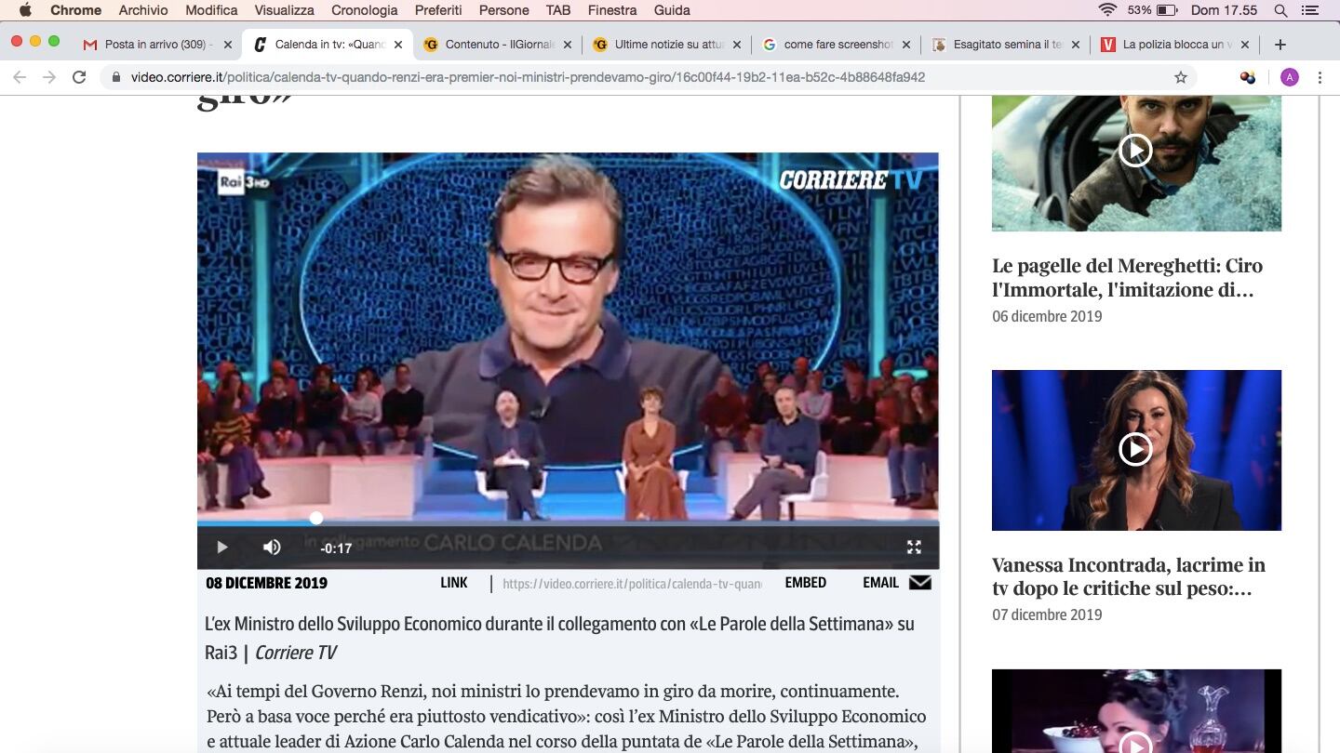The image size is (1340, 753).
Task: Close the 'Ultime notizie' tab
Action: tap(737, 44)
